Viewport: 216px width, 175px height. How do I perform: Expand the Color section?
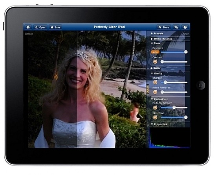(156, 68)
